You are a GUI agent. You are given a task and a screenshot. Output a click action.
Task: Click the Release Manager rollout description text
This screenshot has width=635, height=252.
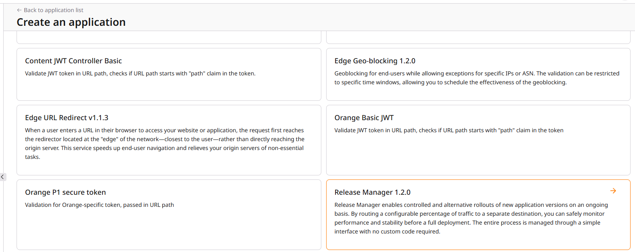click(471, 218)
